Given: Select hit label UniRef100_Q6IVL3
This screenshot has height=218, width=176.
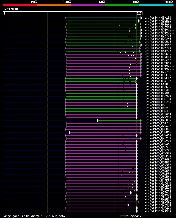Looking at the screenshot, I should pos(158,51).
